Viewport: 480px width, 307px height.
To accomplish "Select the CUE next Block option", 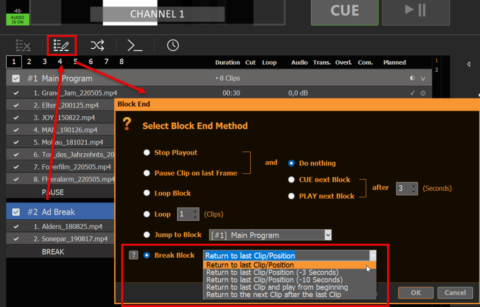I will [x=291, y=180].
